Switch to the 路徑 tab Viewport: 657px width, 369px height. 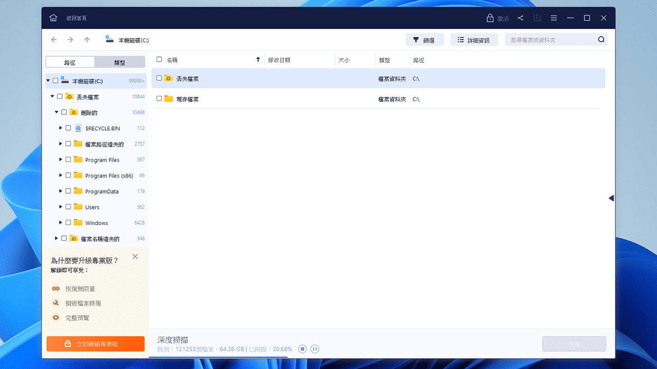(x=70, y=61)
